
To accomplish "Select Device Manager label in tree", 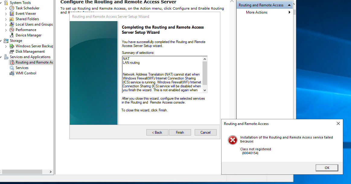I will [28, 35].
